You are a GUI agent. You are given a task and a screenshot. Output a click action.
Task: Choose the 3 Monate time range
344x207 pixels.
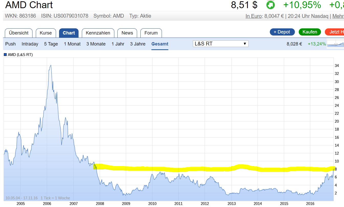click(96, 44)
